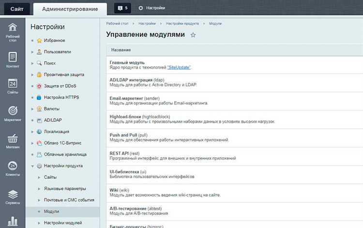Click the Избранное star icon in menu

[x=39, y=41]
